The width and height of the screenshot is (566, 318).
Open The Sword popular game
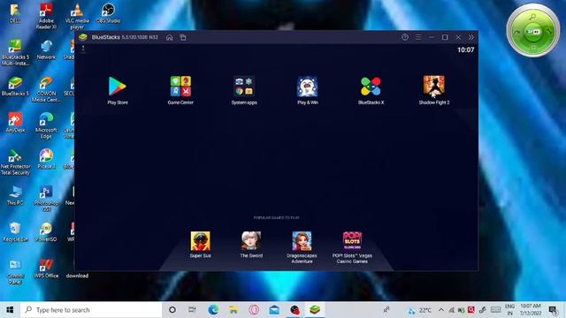[x=251, y=241]
